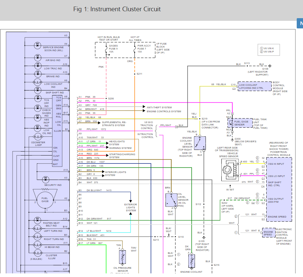303x277 pixels.
Task: Click the blue button at top right
Action: point(300,23)
